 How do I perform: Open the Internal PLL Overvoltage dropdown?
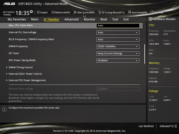118,33
